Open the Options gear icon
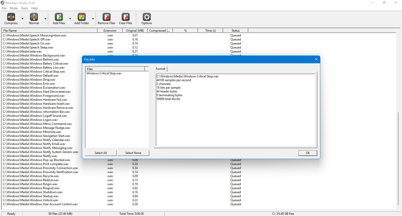Viewport: 402px width, 216px height. coord(147,17)
